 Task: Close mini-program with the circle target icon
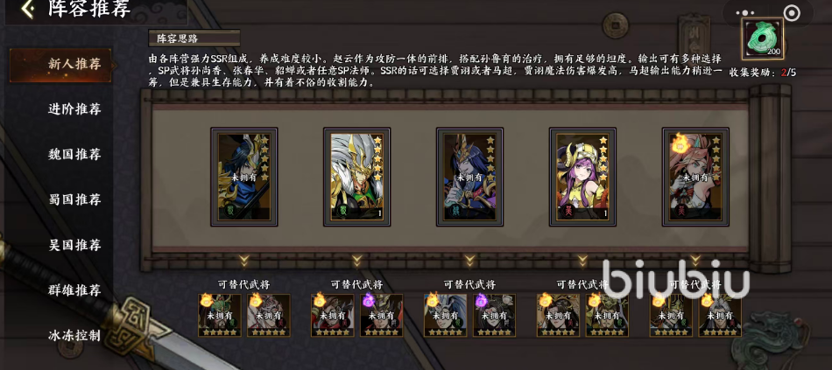click(x=791, y=13)
